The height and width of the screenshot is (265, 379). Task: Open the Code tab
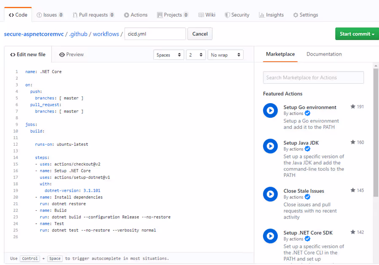click(x=18, y=15)
